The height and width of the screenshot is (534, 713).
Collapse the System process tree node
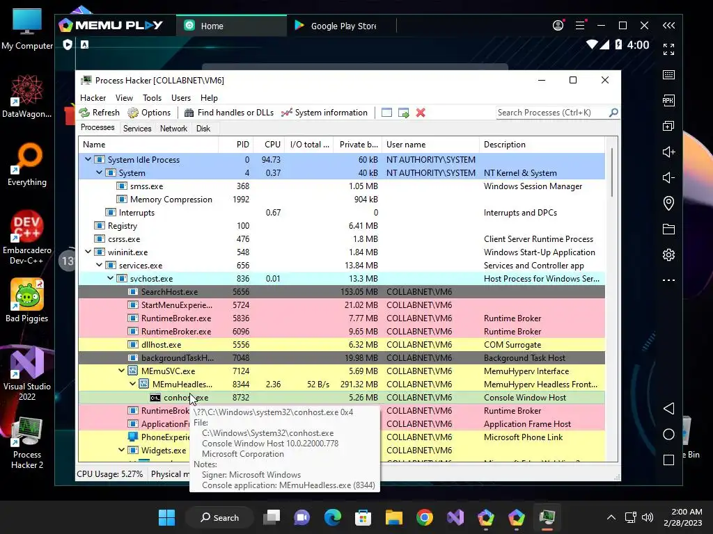click(99, 172)
